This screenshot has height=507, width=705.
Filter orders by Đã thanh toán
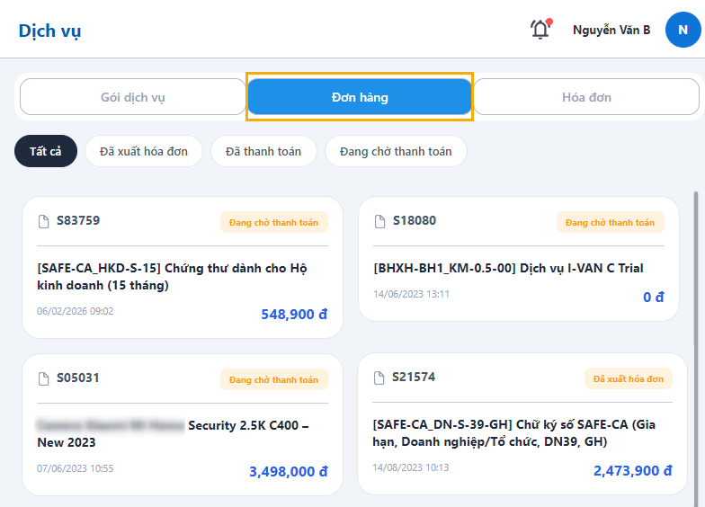263,151
